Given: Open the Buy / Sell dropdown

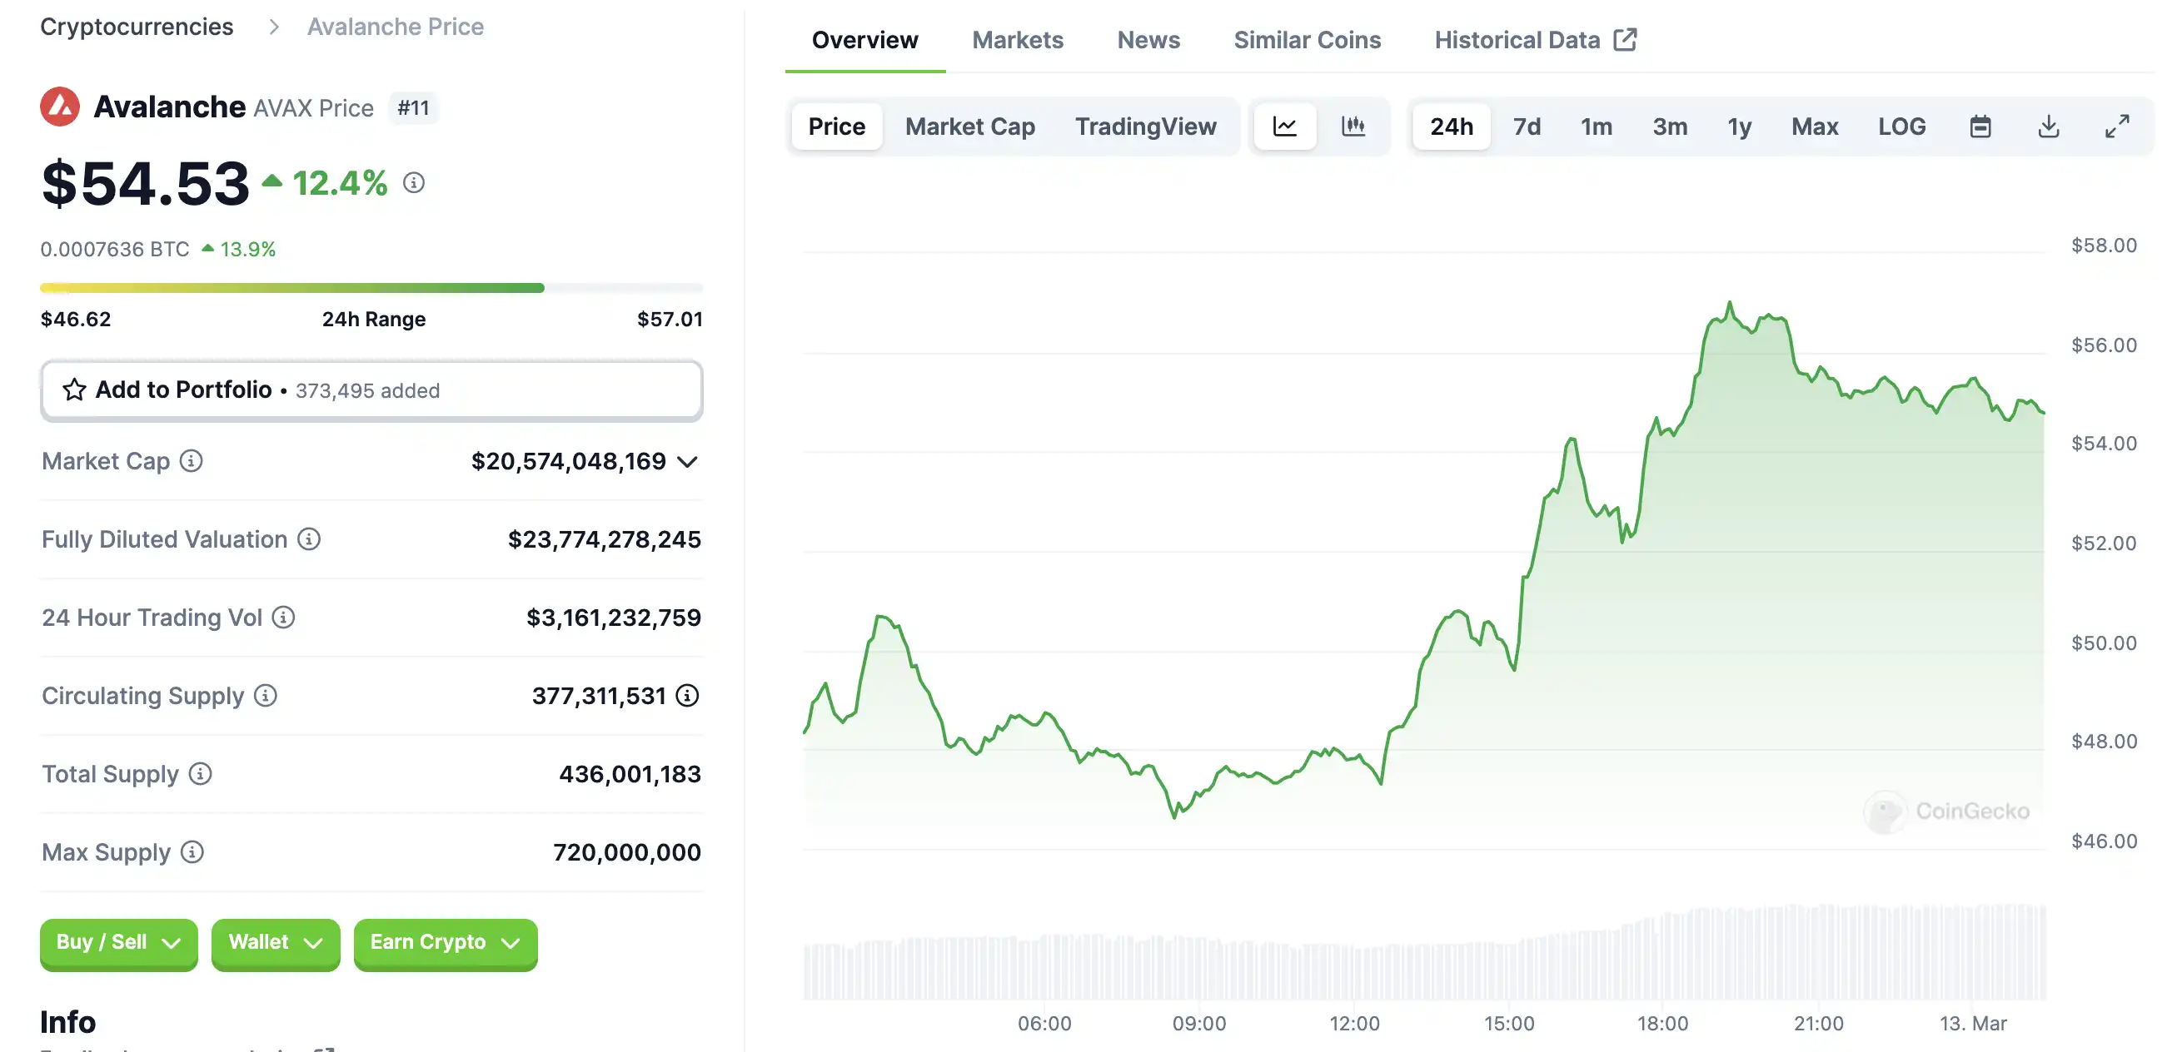Looking at the screenshot, I should [x=118, y=943].
